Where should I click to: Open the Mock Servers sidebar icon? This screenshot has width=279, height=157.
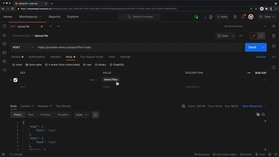tap(4, 52)
